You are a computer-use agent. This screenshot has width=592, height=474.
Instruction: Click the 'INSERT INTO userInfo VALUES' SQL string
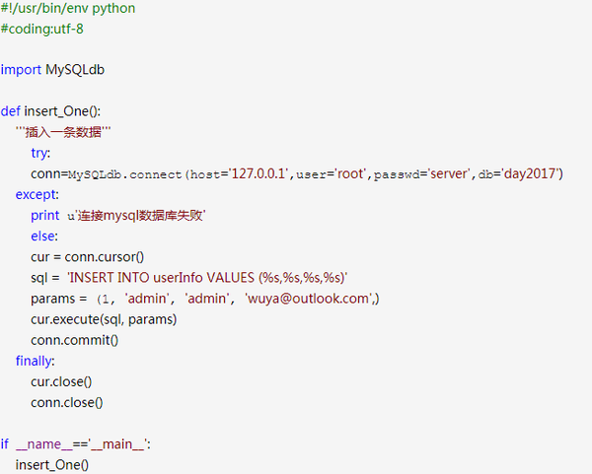click(x=207, y=278)
